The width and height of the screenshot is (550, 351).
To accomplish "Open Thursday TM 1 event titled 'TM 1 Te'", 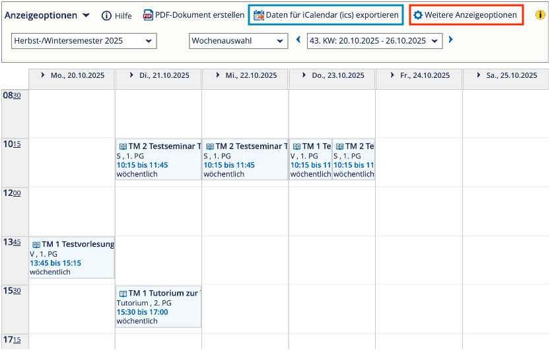I will pos(317,146).
